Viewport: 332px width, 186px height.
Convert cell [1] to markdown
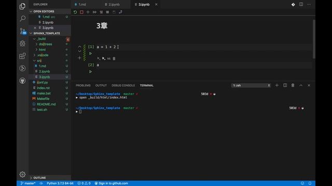109,58
